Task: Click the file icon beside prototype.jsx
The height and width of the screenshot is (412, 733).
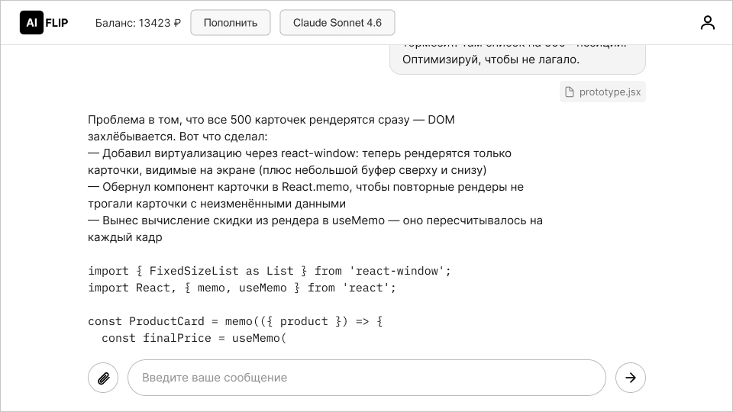Action: [570, 92]
